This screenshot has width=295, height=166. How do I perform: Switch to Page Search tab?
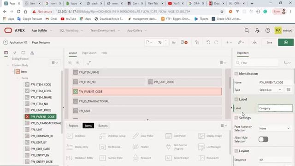point(89,53)
